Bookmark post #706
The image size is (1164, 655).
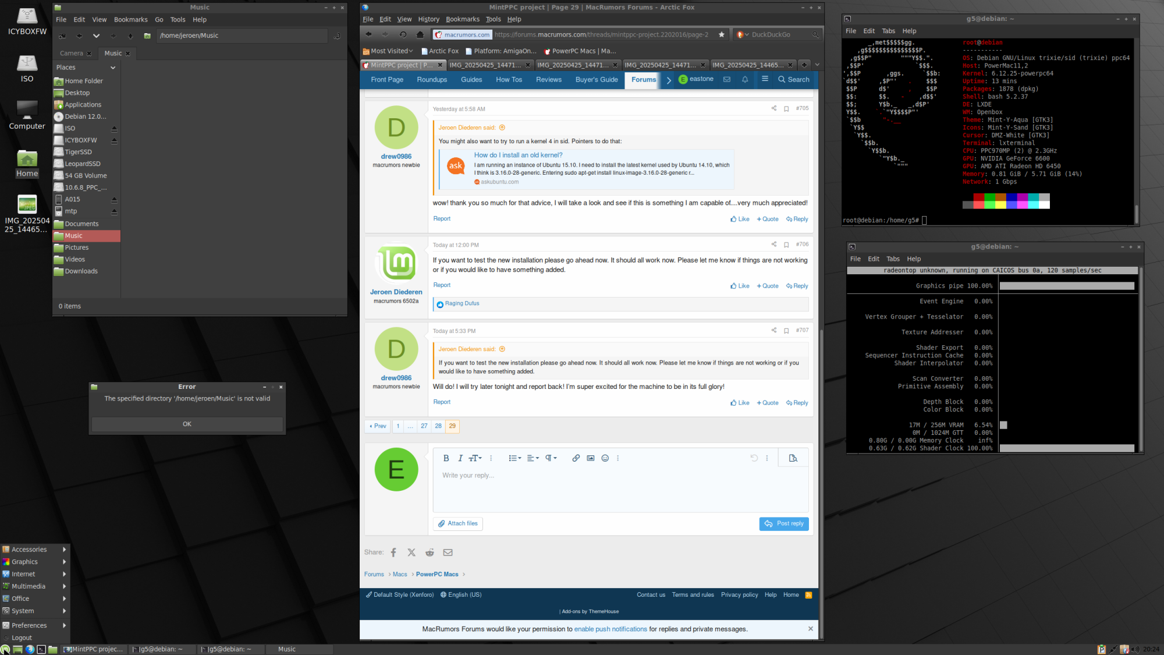tap(786, 245)
